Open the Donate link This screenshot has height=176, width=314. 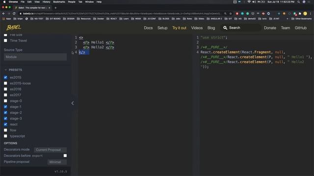point(270,28)
